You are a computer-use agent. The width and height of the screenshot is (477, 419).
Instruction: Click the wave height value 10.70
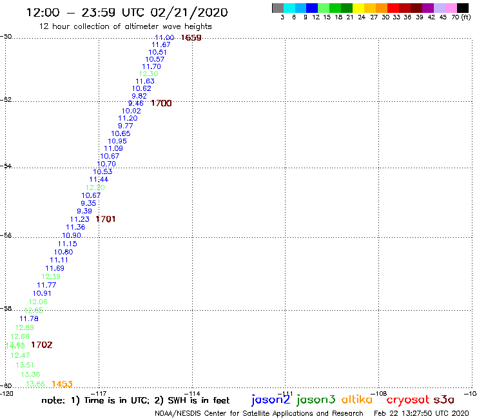pos(106,164)
